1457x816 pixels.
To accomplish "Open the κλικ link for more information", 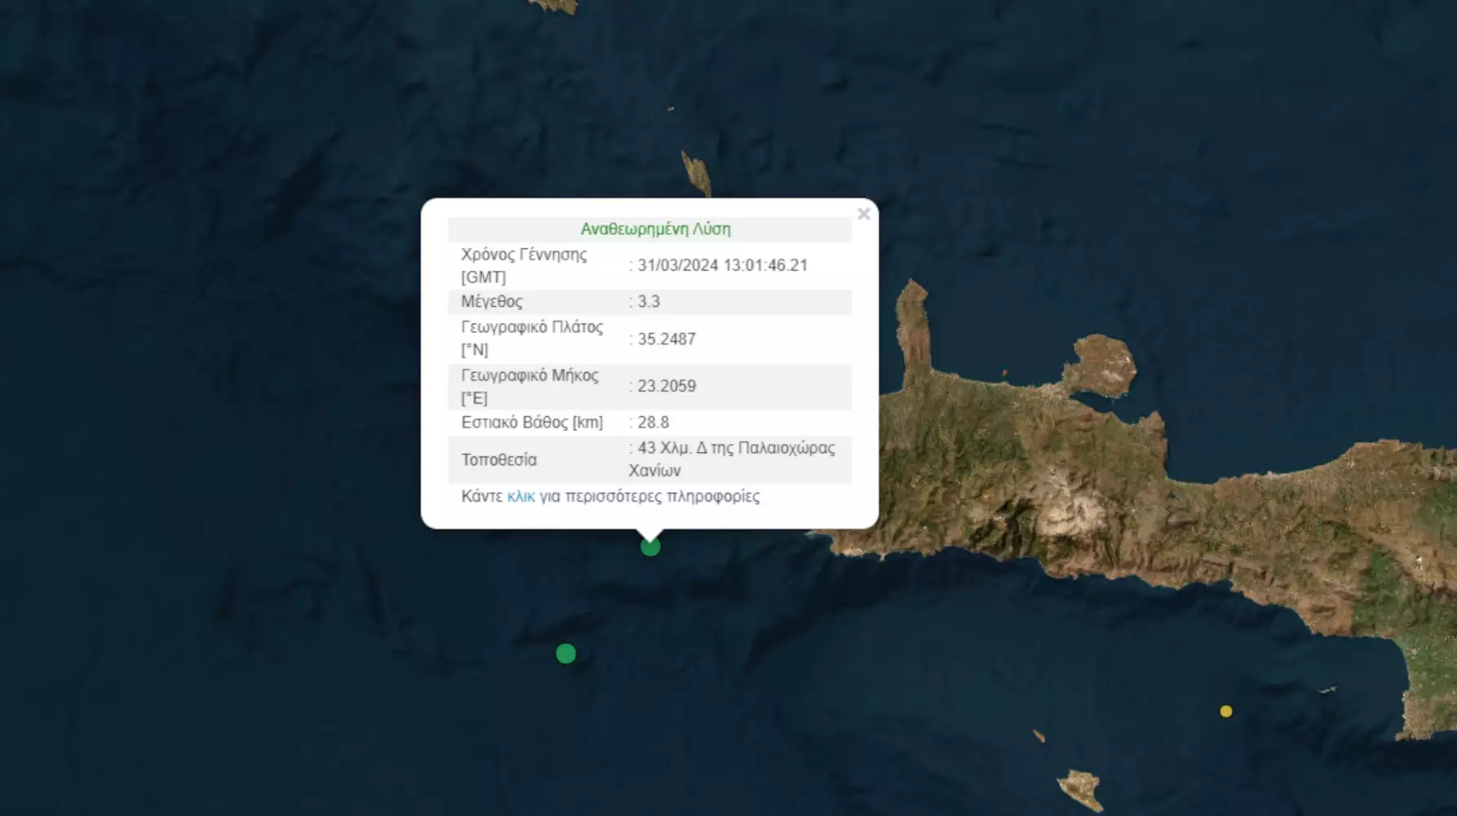I will coord(521,496).
